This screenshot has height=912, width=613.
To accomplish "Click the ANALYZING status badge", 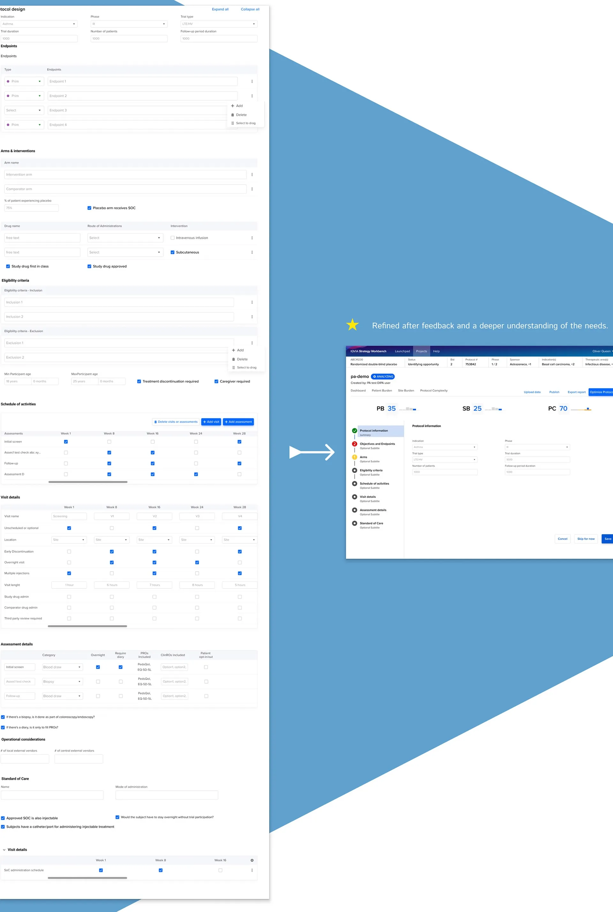I will pyautogui.click(x=383, y=376).
